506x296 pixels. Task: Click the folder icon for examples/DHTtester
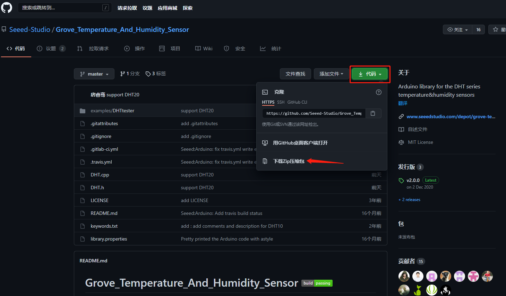pyautogui.click(x=83, y=111)
